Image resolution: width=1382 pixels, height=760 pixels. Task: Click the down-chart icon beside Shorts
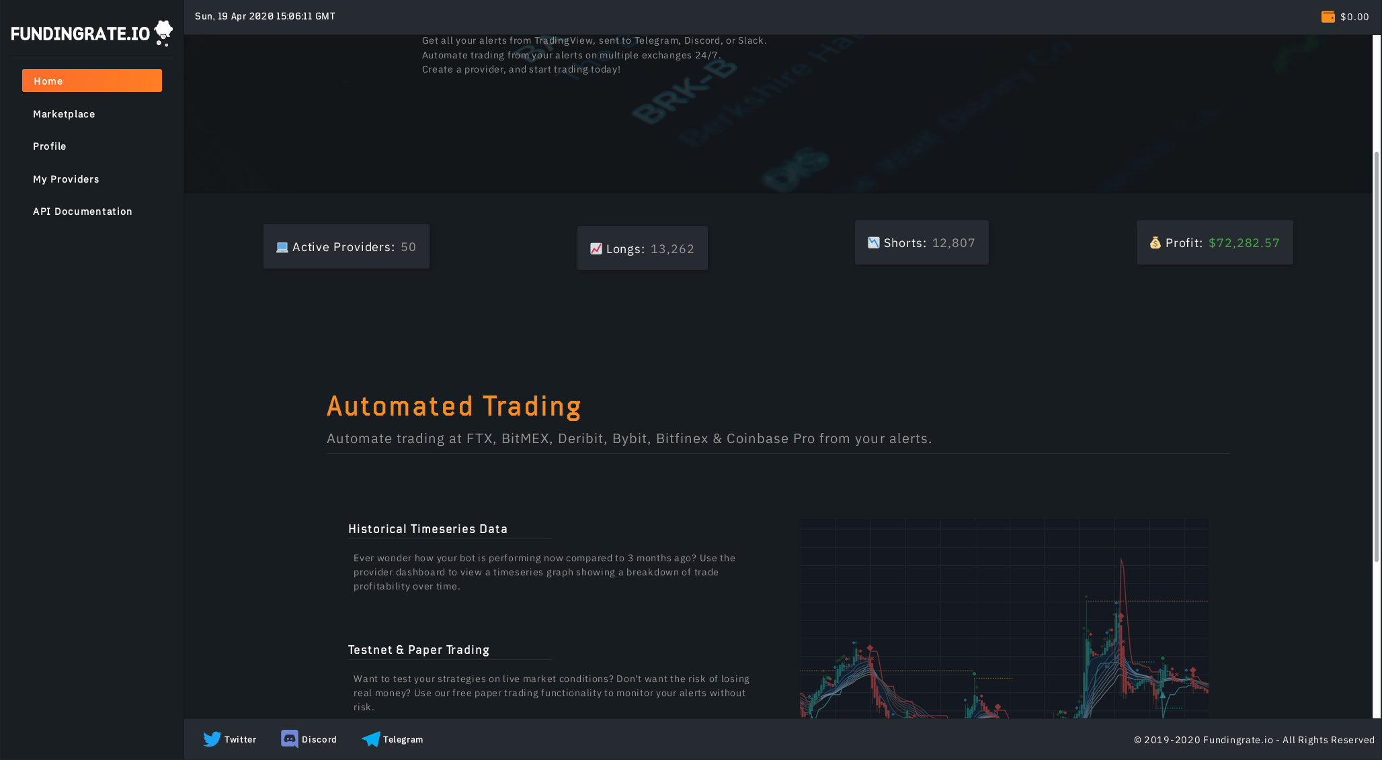[873, 243]
